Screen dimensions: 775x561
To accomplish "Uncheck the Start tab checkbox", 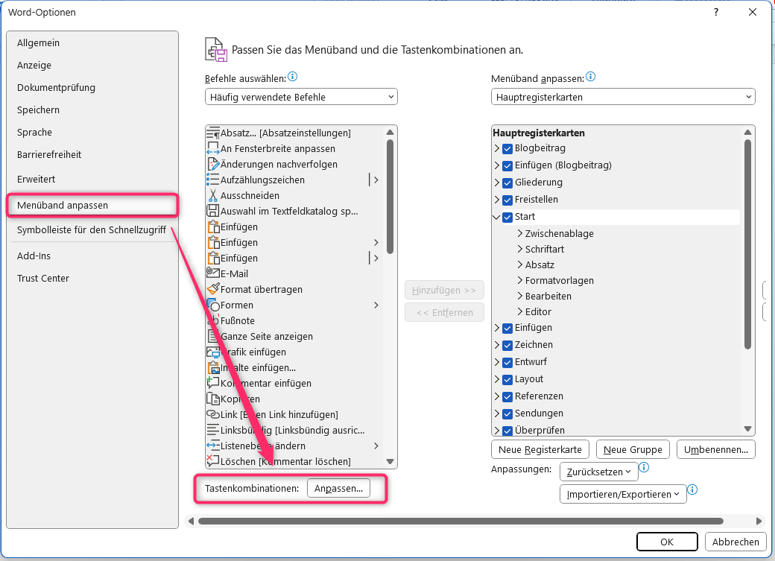I will click(x=507, y=217).
